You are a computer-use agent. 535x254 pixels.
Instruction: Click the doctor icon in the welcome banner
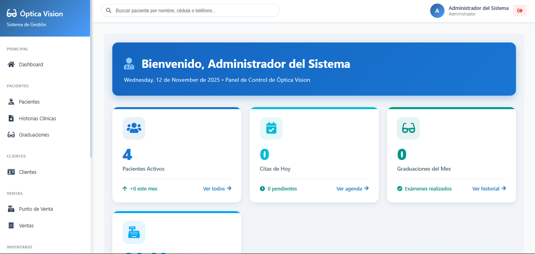[129, 63]
